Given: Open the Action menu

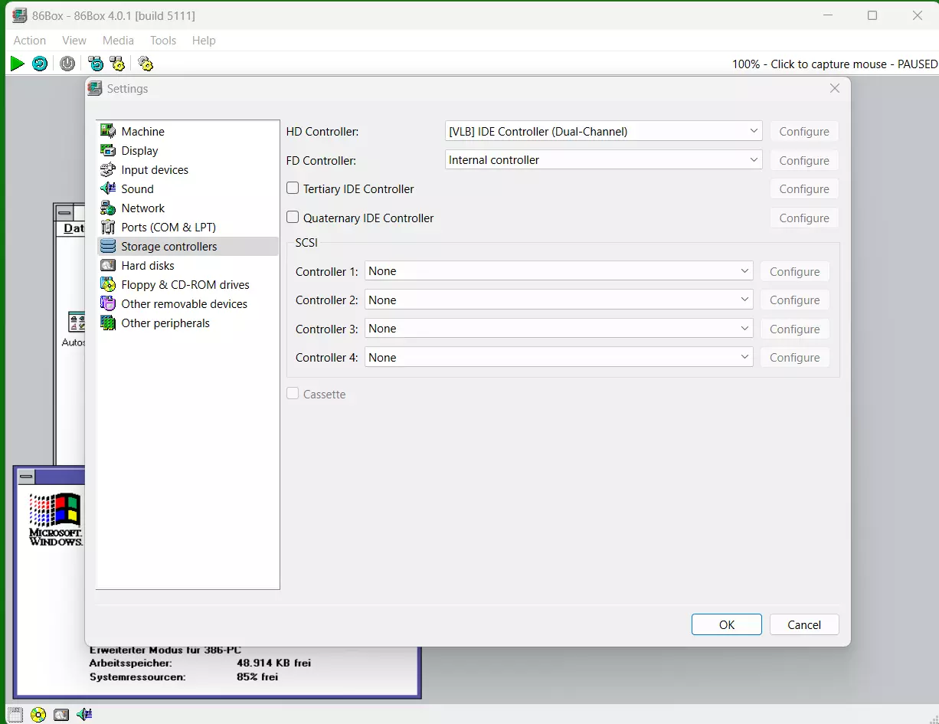Looking at the screenshot, I should coord(30,41).
